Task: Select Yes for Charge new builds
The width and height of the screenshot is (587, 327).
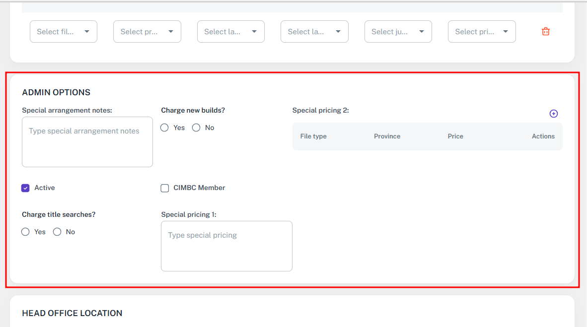Action: click(x=165, y=128)
